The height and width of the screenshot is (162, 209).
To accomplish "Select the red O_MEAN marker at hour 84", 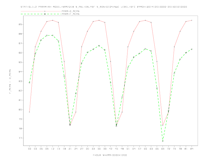I will click(x=192, y=20).
